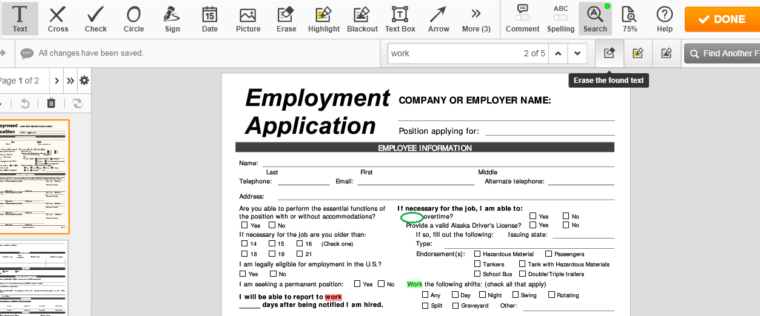Screen dimensions: 760x316
Task: Select the Arrow tool
Action: (x=439, y=19)
